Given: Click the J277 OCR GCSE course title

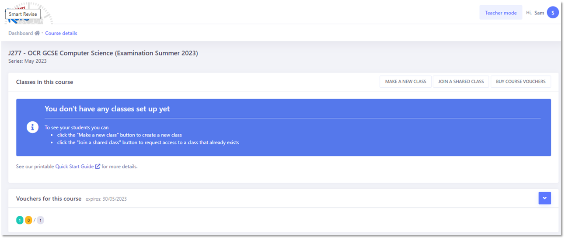Looking at the screenshot, I should click(x=103, y=53).
